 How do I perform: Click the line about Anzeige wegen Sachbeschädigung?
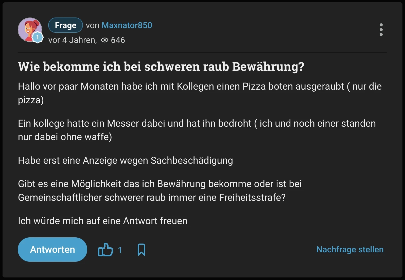126,160
